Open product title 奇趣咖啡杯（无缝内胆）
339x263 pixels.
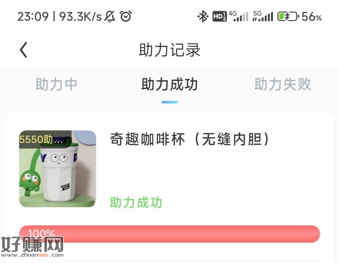[x=190, y=139]
